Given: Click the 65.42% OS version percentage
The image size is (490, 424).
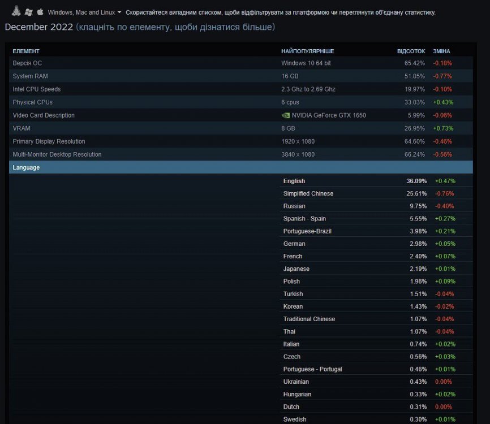Looking at the screenshot, I should tap(414, 63).
